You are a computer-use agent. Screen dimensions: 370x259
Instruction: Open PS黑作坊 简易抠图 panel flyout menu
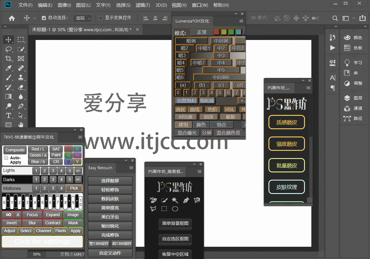pyautogui.click(x=200, y=171)
